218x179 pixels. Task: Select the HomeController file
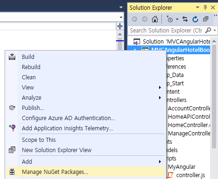click(189, 125)
